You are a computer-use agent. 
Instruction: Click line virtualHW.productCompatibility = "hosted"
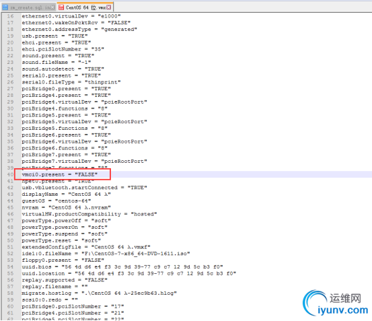pyautogui.click(x=89, y=214)
